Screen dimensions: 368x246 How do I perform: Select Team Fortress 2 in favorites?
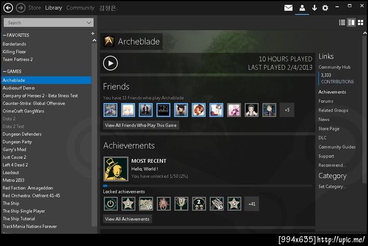pyautogui.click(x=18, y=59)
